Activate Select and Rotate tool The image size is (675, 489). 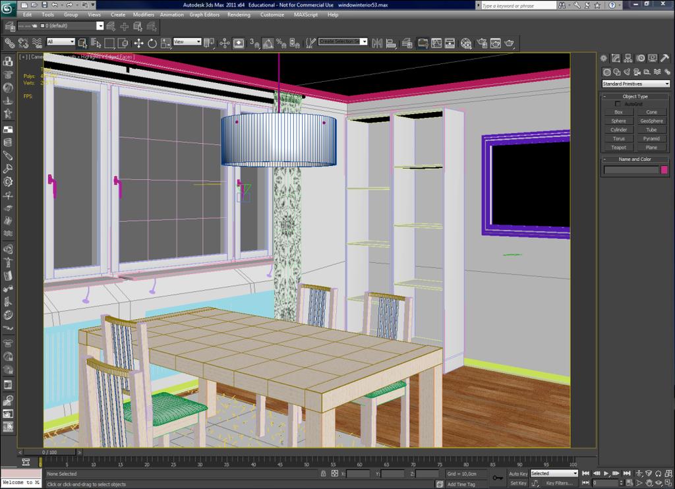pos(152,43)
